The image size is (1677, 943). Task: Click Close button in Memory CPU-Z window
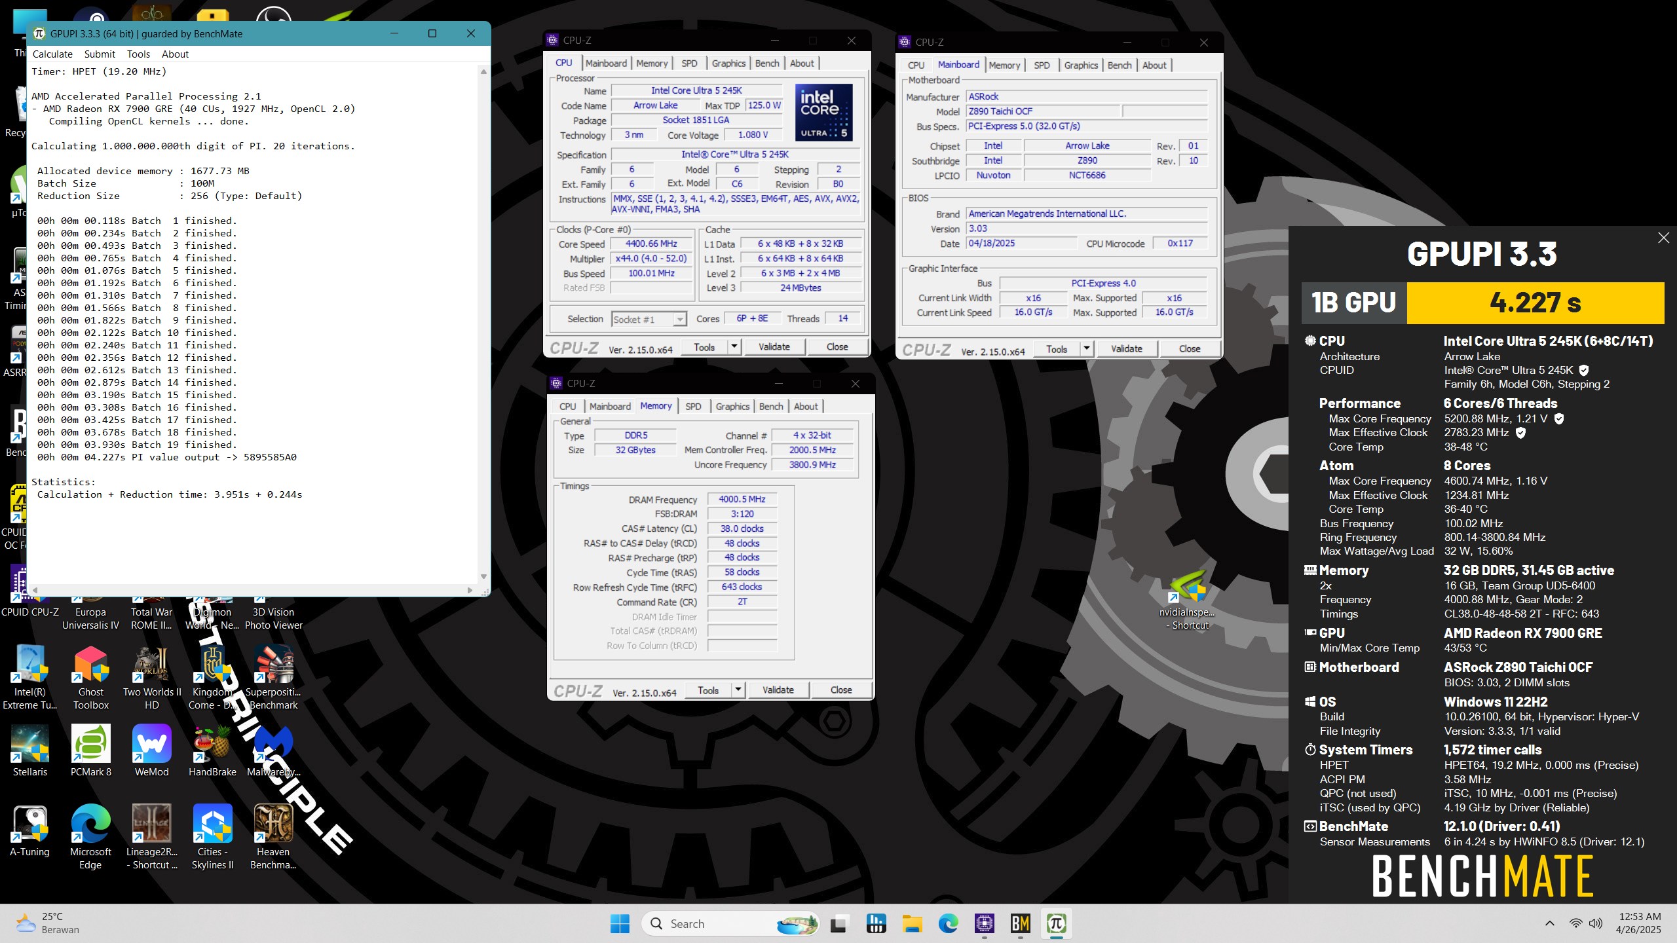[841, 690]
